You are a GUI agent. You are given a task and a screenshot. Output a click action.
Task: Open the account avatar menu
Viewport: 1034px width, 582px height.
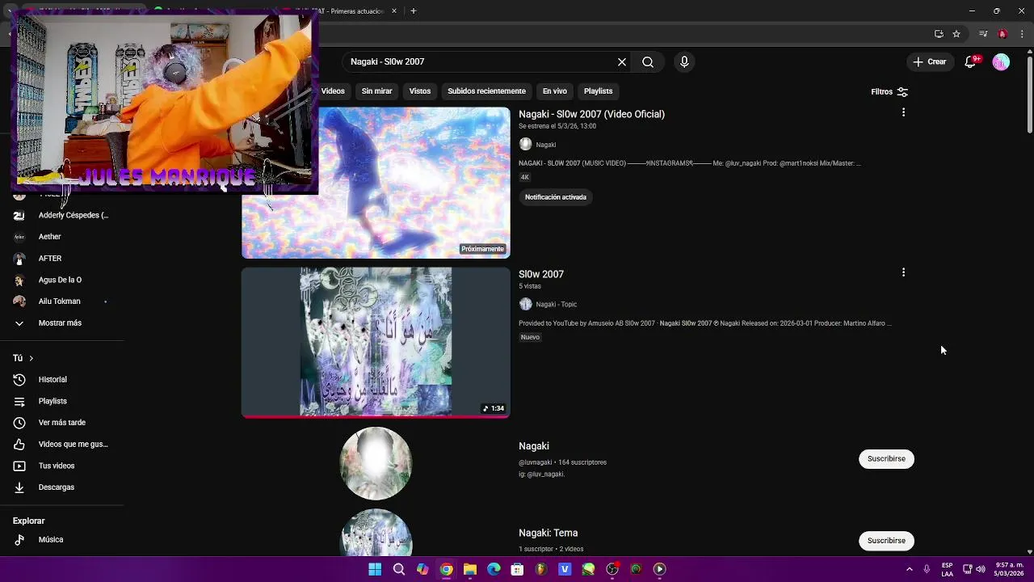[x=1001, y=61]
